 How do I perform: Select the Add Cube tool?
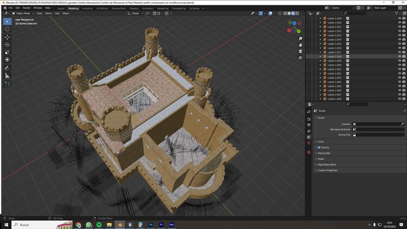(7, 84)
